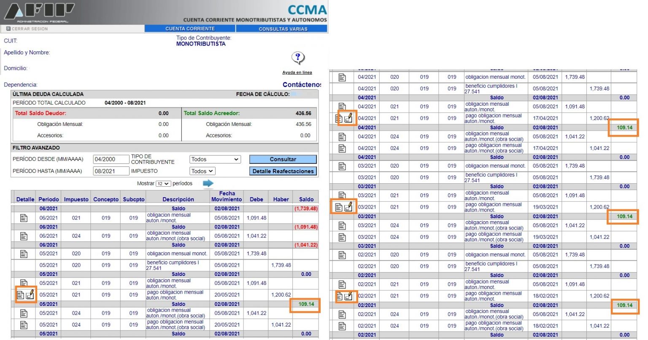The width and height of the screenshot is (648, 340).
Task: Switch to the Consultas Varias tab
Action: point(283,29)
